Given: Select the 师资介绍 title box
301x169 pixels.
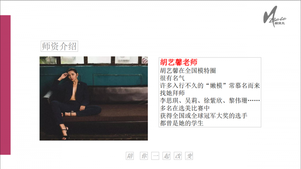Looking at the screenshot, I should [59, 46].
